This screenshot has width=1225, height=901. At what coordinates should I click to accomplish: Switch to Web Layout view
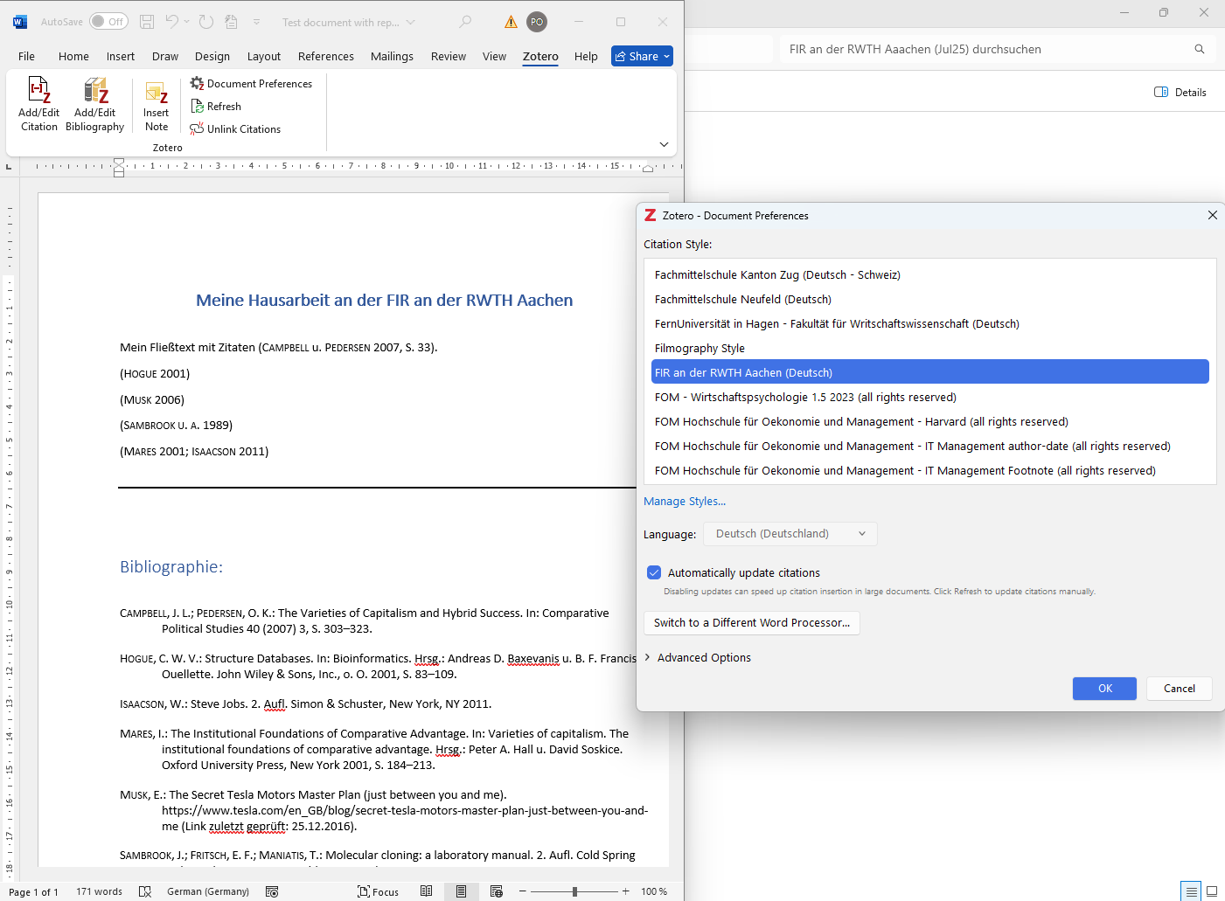497,891
